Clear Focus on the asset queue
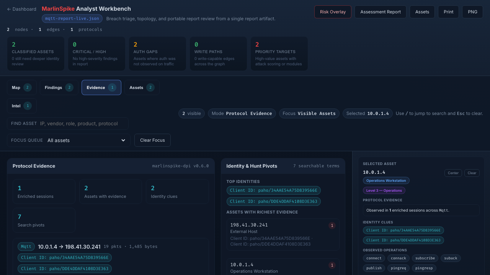490x275 pixels. point(152,140)
